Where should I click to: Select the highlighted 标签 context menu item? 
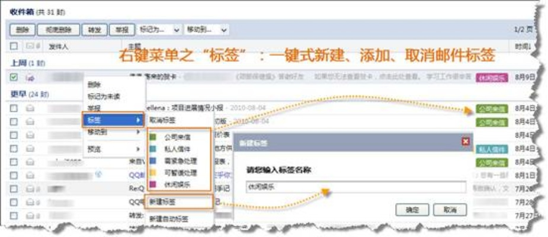point(113,120)
